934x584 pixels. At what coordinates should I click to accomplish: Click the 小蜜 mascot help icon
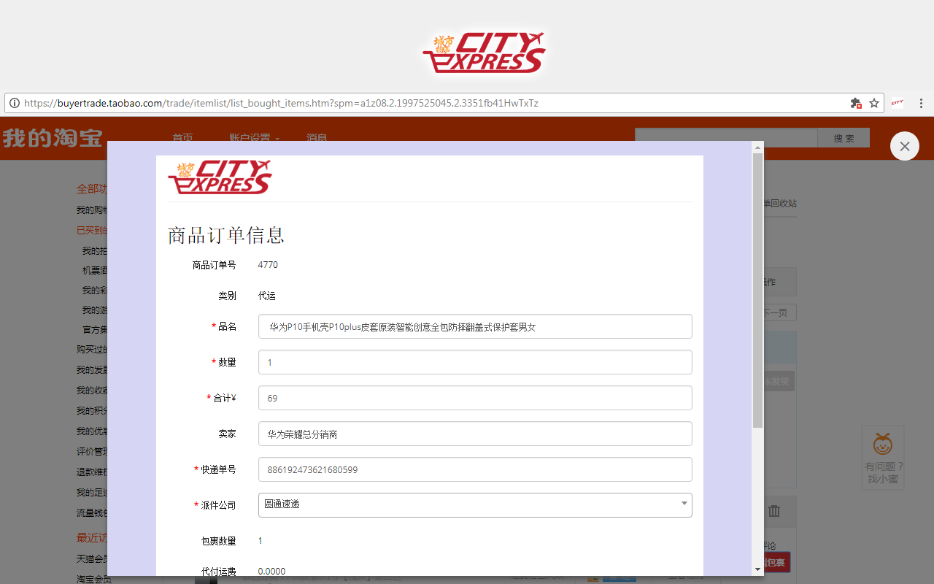[x=883, y=444]
